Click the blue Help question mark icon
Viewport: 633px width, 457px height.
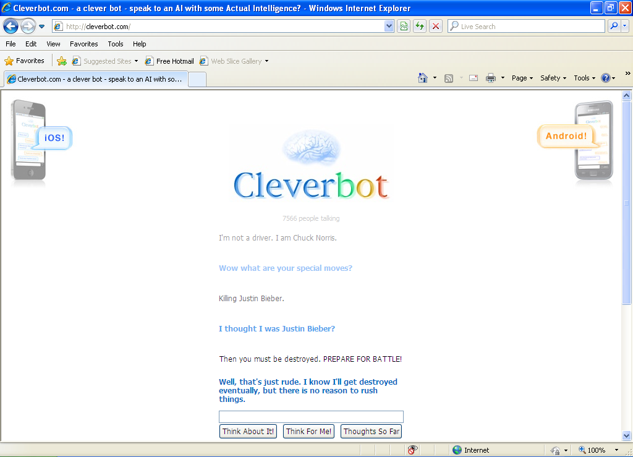pyautogui.click(x=606, y=78)
